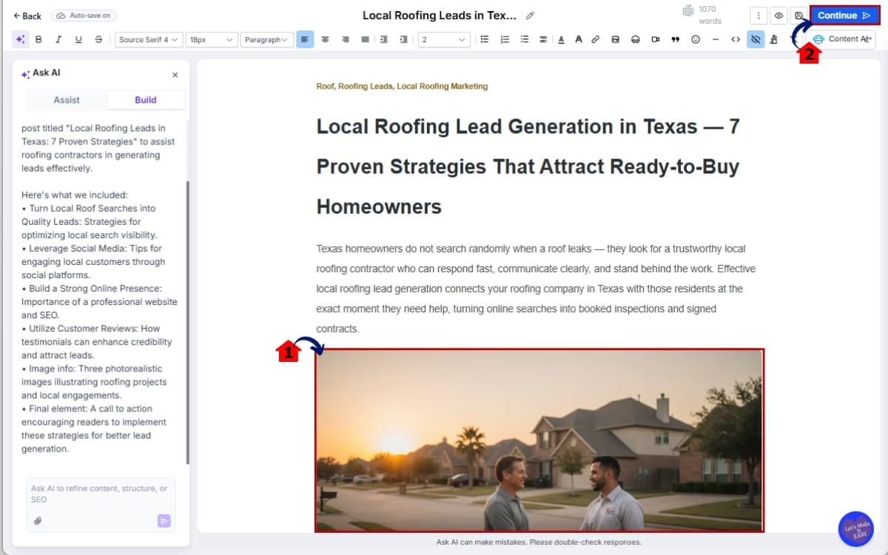The image size is (888, 555).
Task: Increase indent of paragraph
Action: pyautogui.click(x=403, y=39)
